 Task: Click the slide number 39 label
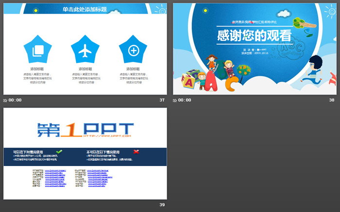(162, 205)
